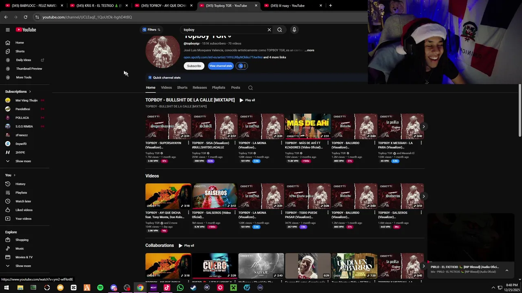The height and width of the screenshot is (293, 522).
Task: Open the Filters control beside the search box
Action: click(151, 30)
